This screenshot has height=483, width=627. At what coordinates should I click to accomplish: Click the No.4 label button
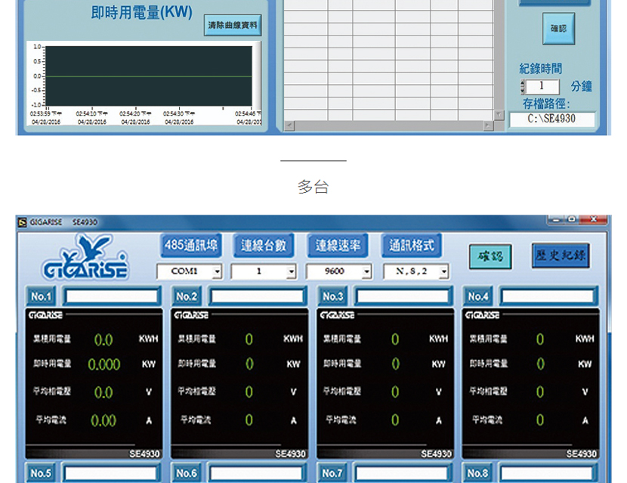pos(478,296)
